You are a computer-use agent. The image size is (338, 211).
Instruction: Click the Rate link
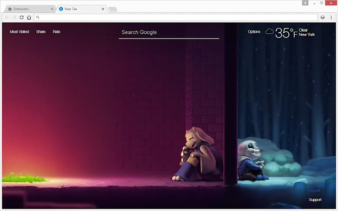(x=57, y=32)
